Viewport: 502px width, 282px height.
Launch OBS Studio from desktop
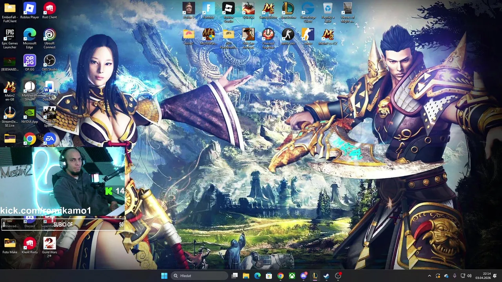pos(49,63)
